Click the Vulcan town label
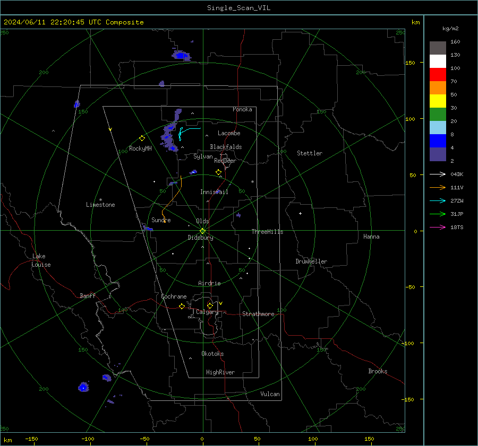This screenshot has height=446, width=478. (270, 394)
